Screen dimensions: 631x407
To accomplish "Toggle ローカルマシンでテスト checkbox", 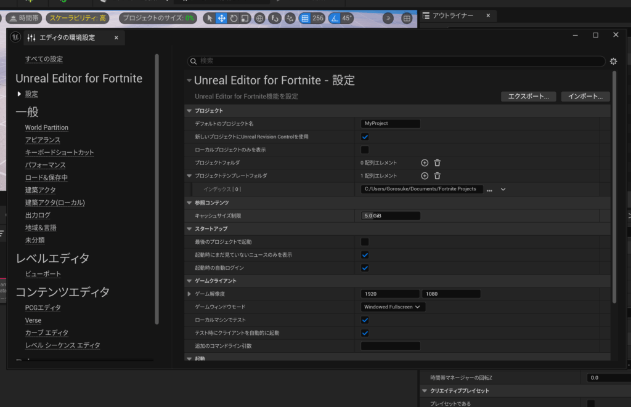I will tap(365, 320).
